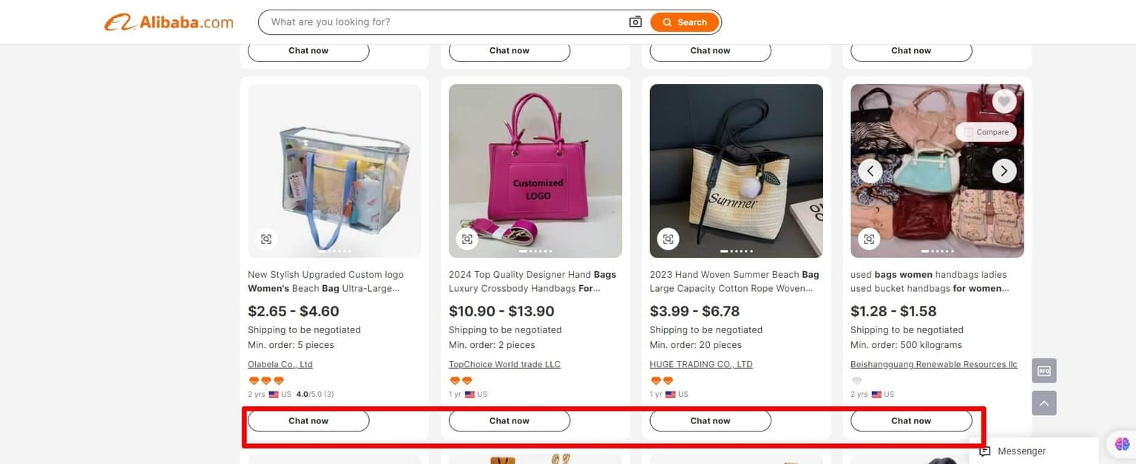Open image search on the used bags photo
1136x464 pixels.
pos(868,239)
